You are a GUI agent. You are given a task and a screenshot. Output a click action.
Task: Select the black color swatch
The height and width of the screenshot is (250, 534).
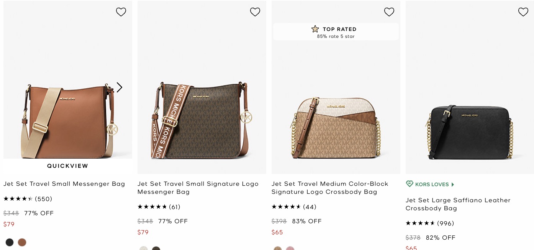10,242
